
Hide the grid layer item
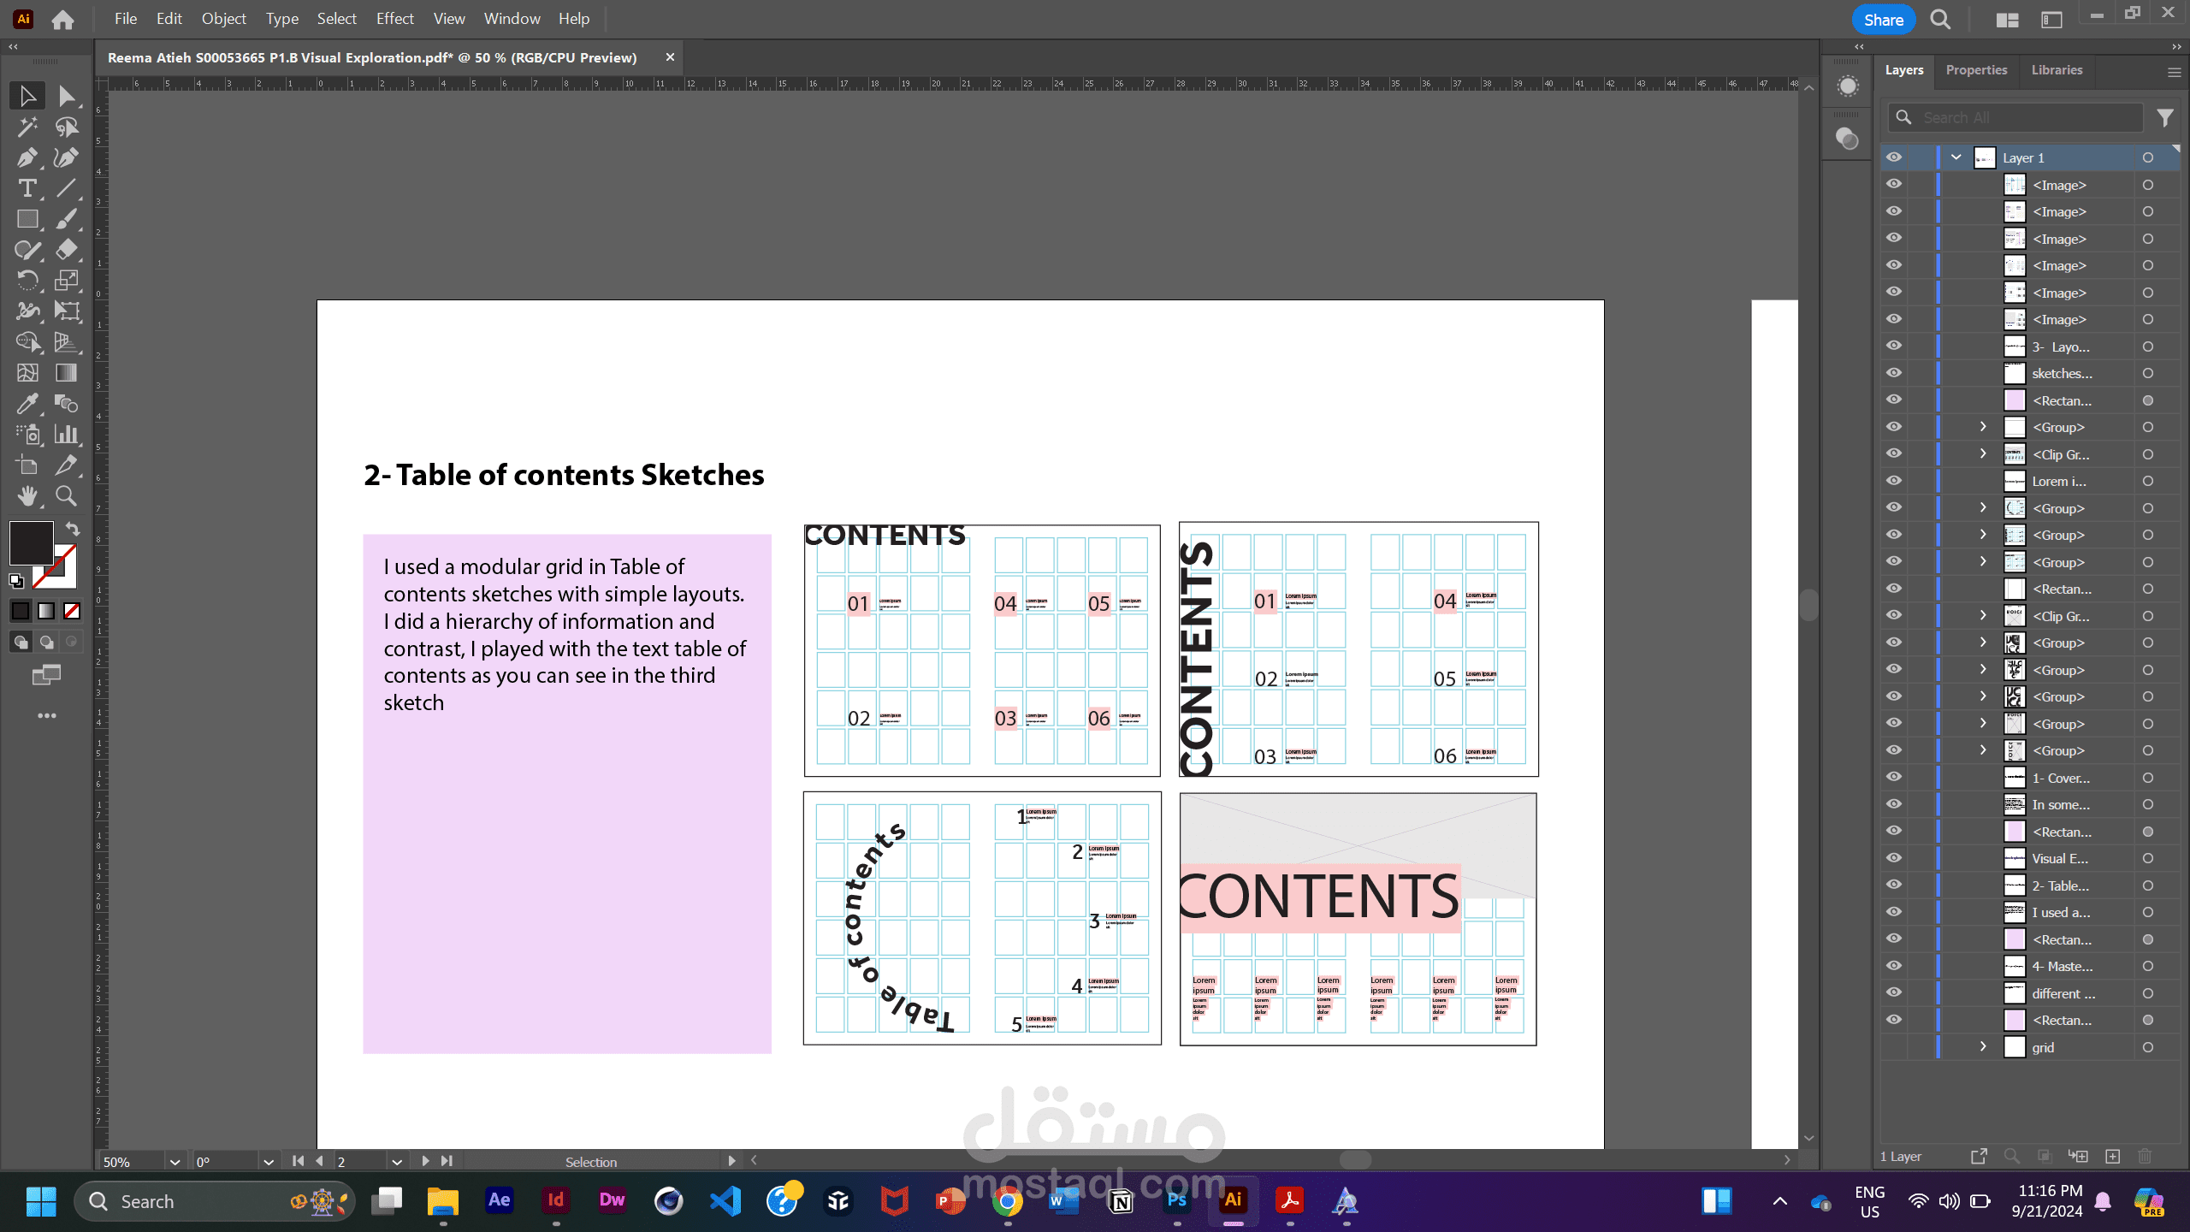[1894, 1047]
